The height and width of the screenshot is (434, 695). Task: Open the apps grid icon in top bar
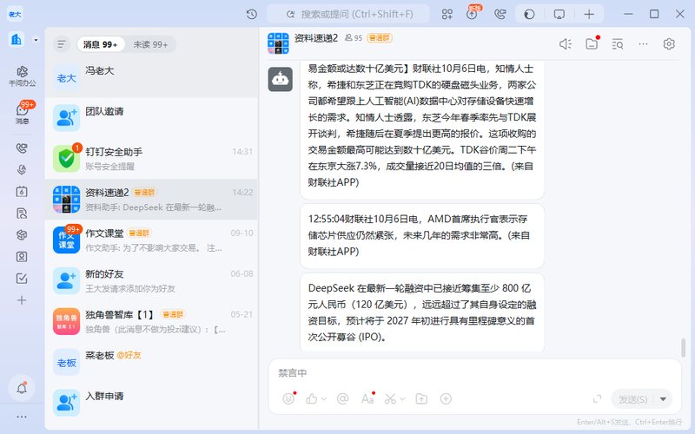click(447, 14)
